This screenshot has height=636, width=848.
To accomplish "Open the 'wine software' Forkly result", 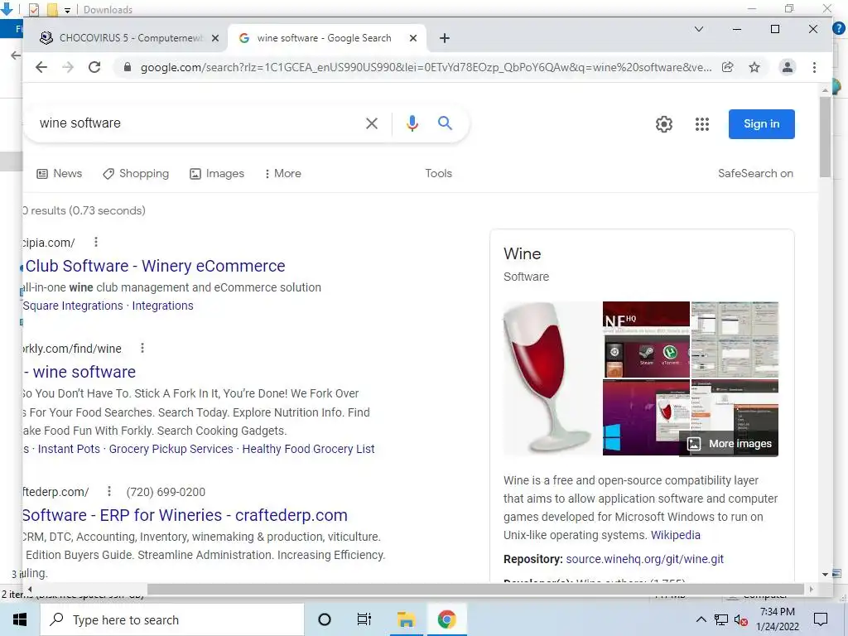I will [80, 372].
